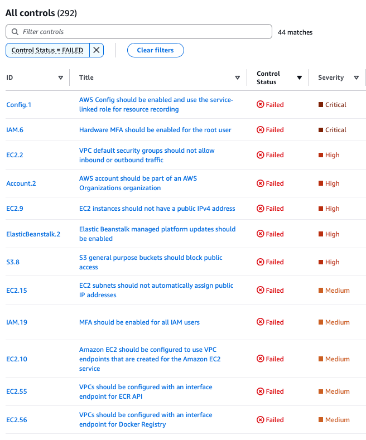Click the search magnifier icon in filter box

pos(15,32)
